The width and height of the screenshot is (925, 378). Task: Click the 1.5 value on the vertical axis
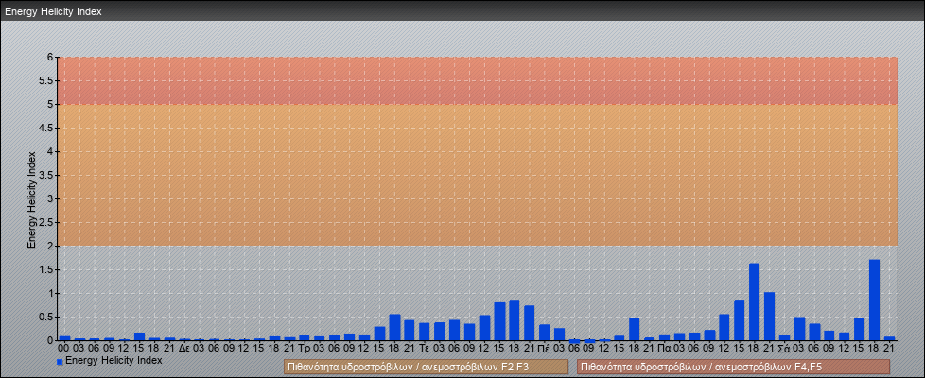(46, 269)
